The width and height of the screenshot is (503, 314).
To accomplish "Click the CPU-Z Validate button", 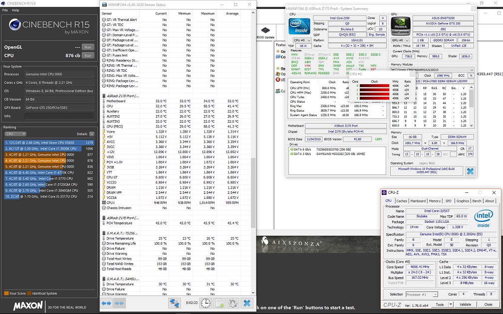I will point(465,305).
